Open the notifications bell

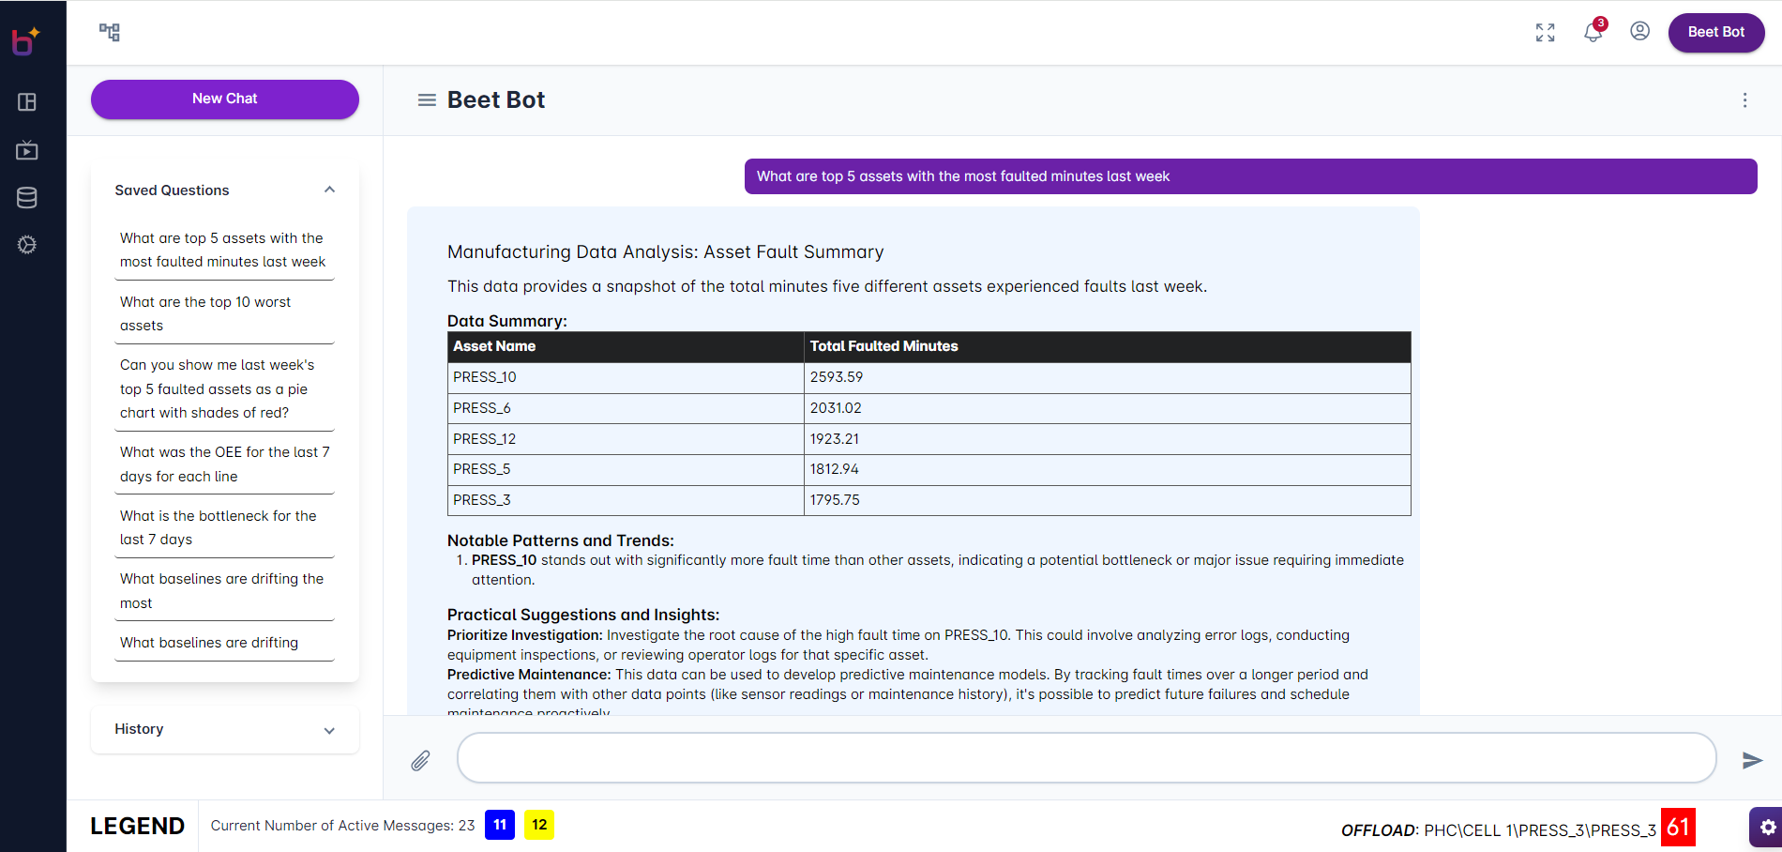tap(1593, 33)
